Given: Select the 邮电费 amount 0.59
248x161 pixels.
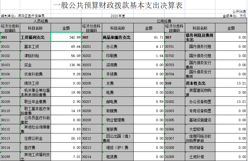Looking at the screenshot, I should 149,102.
